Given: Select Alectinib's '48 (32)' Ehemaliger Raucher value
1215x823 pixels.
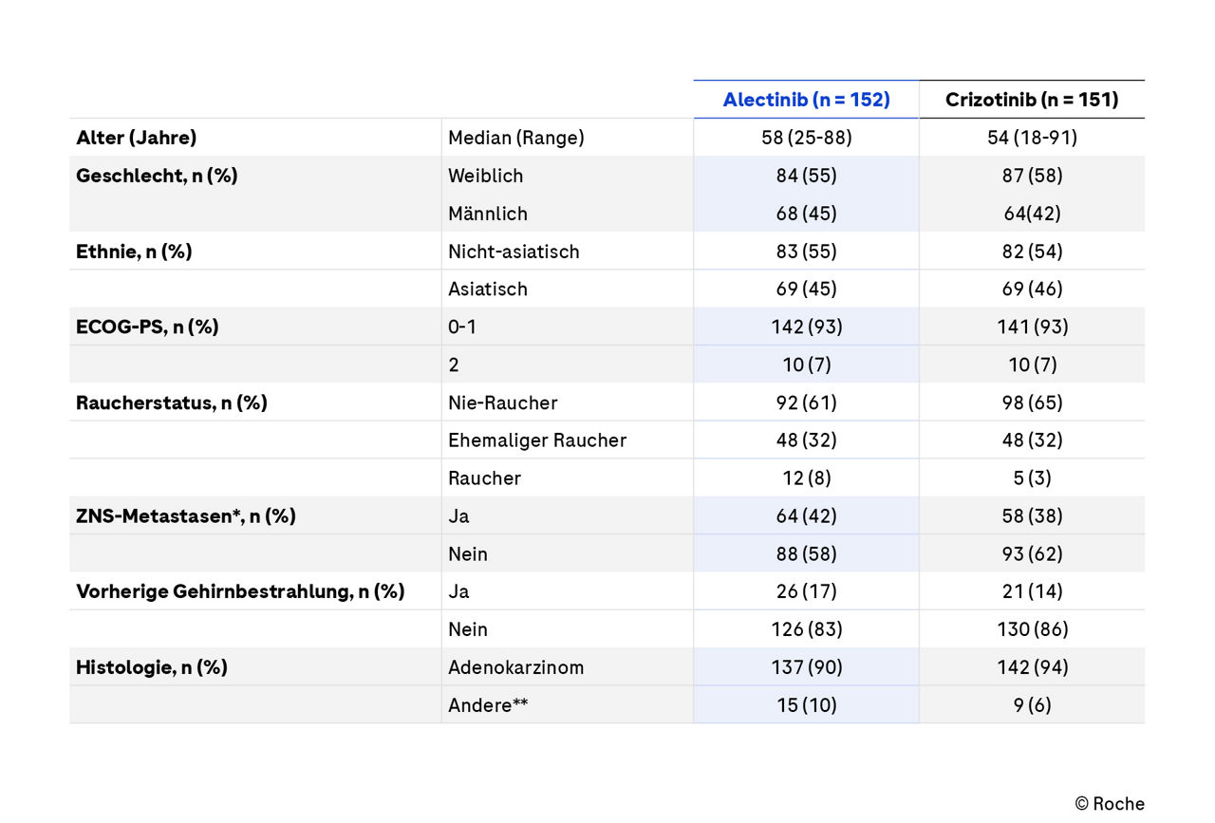Looking at the screenshot, I should tap(807, 440).
